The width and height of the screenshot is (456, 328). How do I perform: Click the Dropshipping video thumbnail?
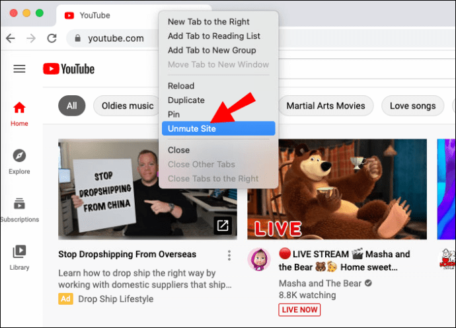(x=147, y=189)
